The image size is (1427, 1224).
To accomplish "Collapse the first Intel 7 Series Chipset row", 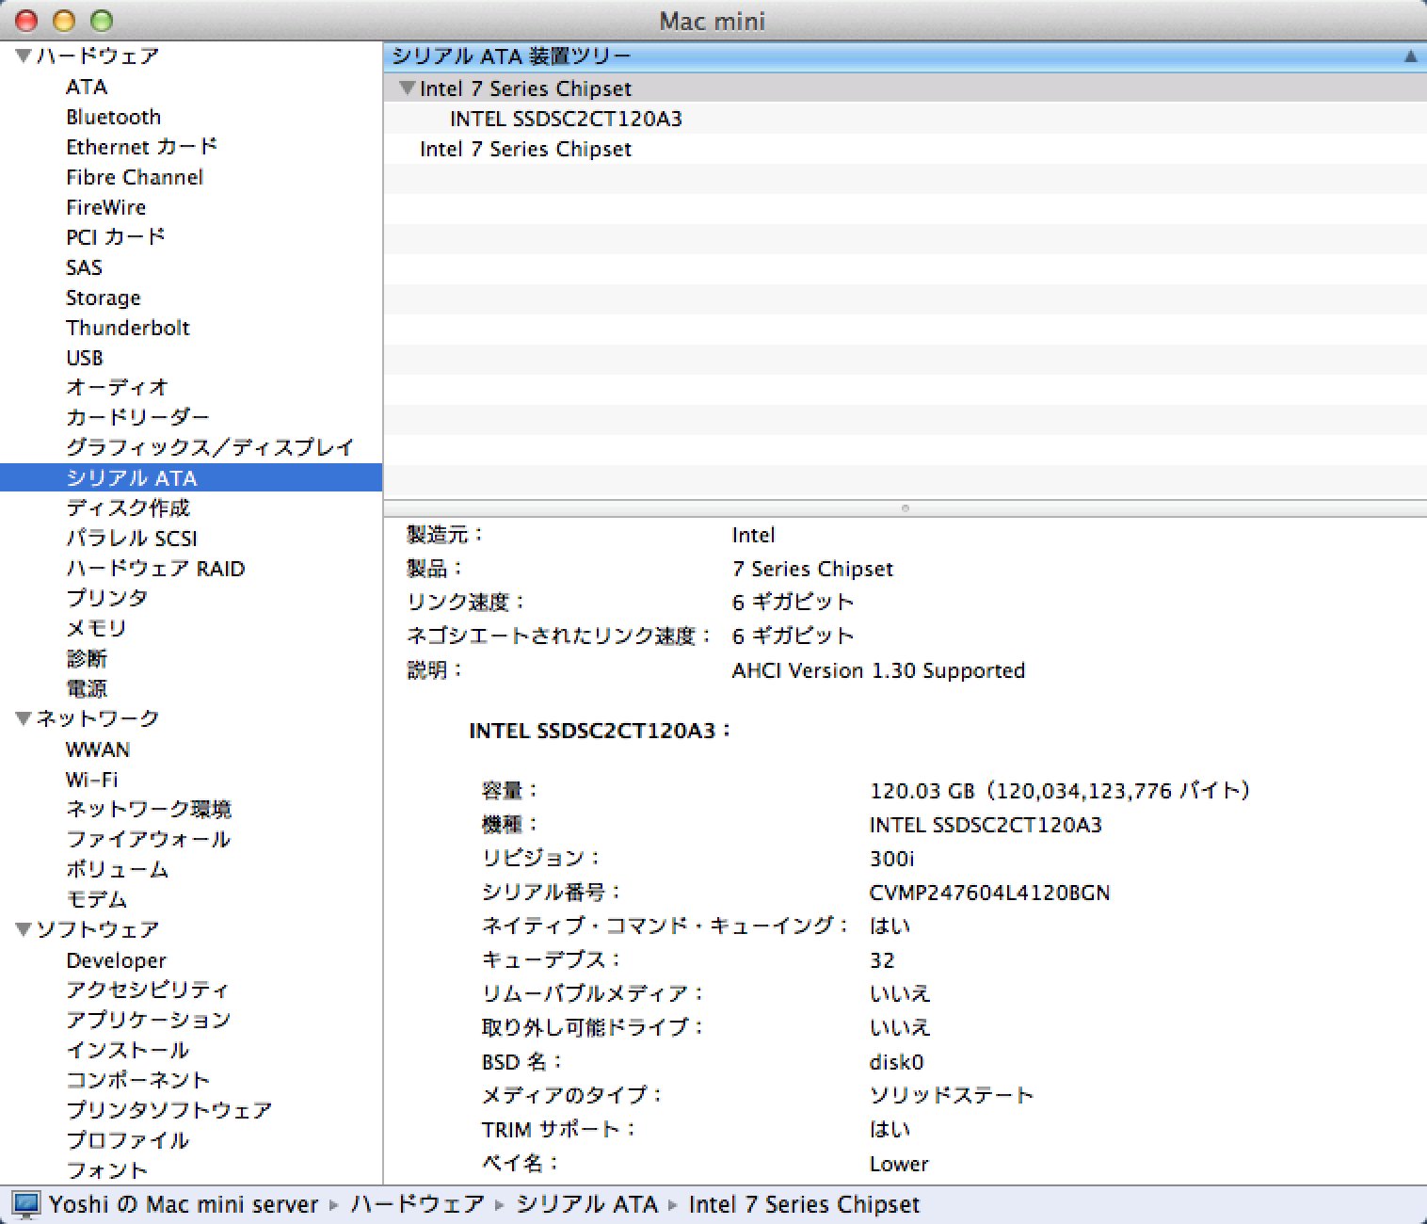I will pyautogui.click(x=408, y=89).
